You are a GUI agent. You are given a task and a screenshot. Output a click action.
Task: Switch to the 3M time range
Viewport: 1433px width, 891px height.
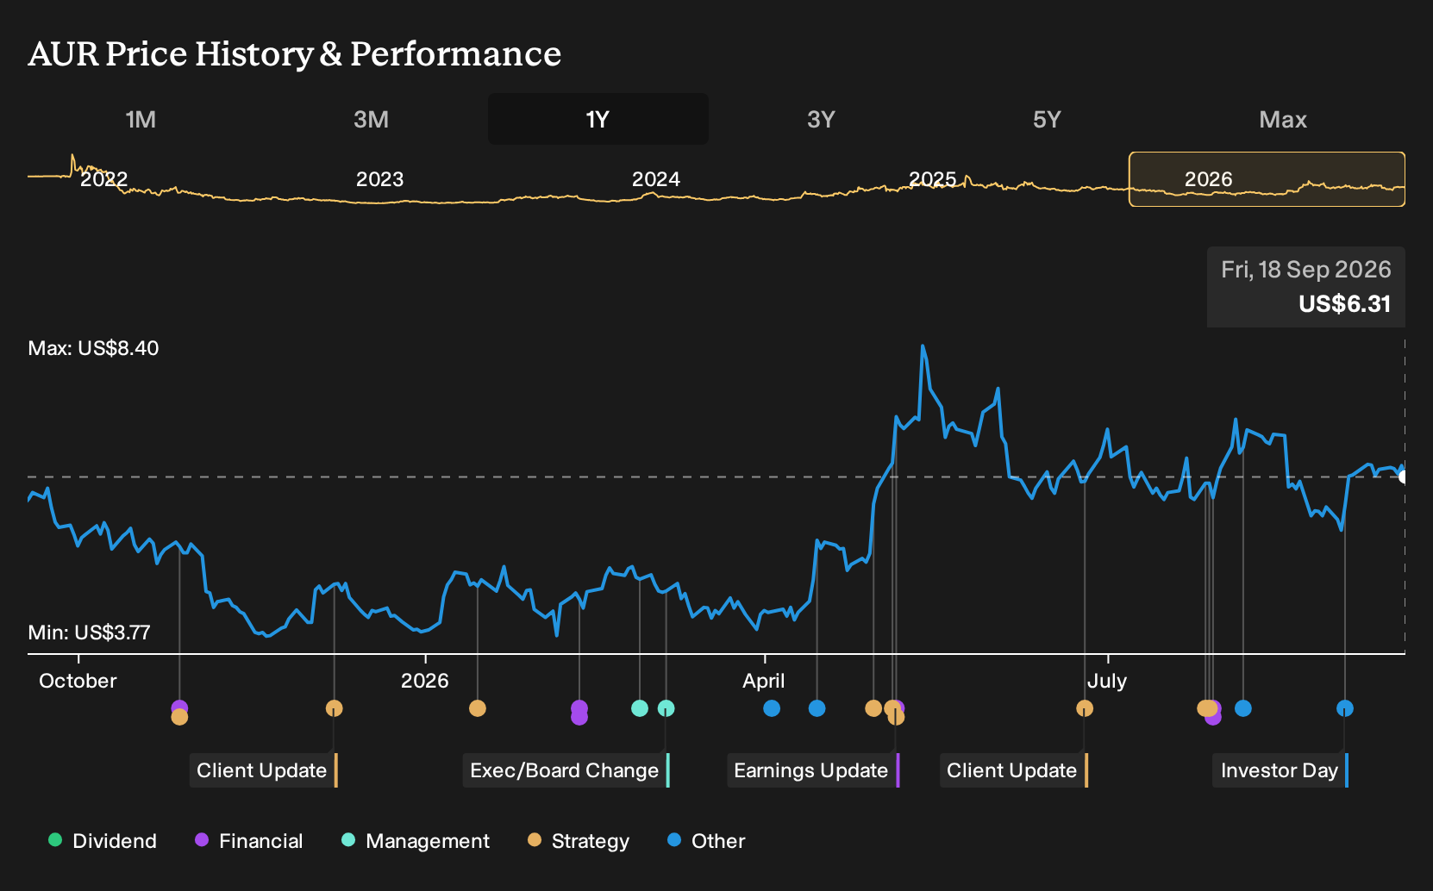pyautogui.click(x=371, y=119)
